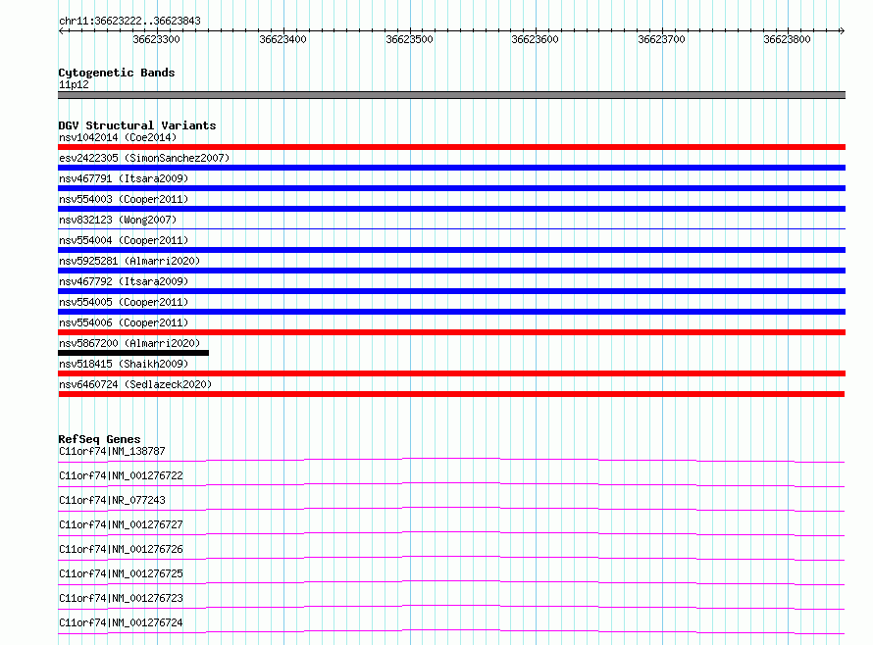
Task: Click the blue bar under nsv467791
Action: click(x=451, y=188)
